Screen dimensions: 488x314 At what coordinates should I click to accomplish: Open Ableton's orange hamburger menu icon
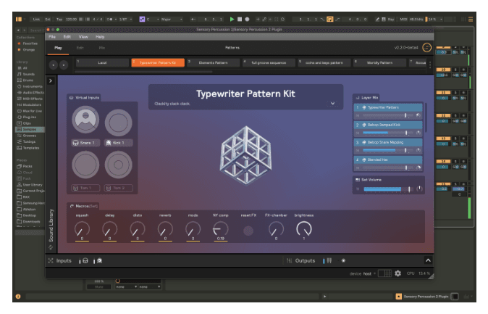click(x=471, y=20)
